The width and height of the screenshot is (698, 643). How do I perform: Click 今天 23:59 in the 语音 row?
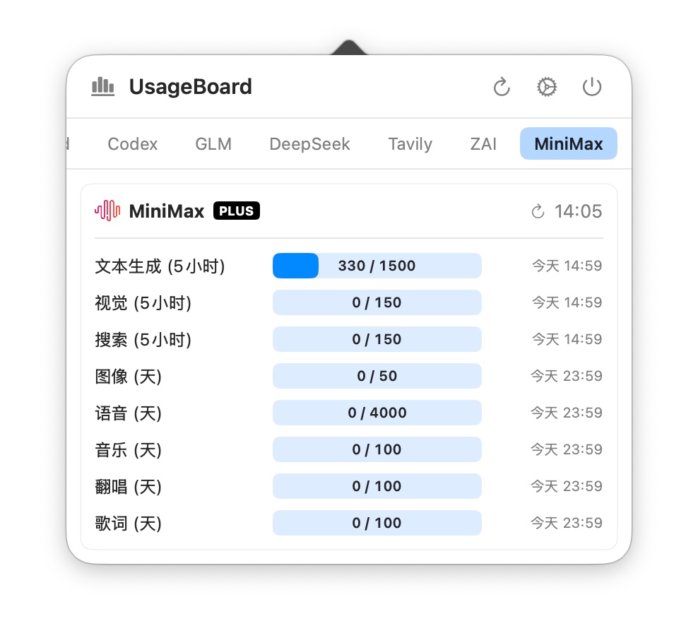point(567,413)
